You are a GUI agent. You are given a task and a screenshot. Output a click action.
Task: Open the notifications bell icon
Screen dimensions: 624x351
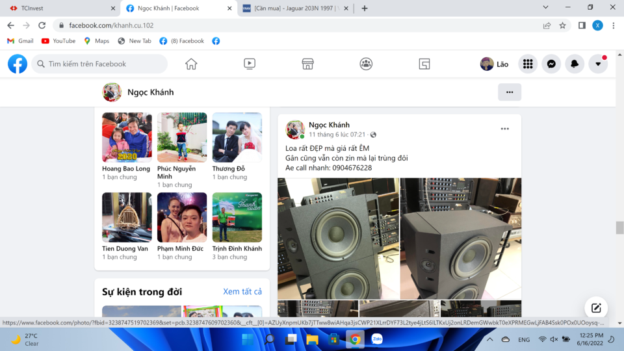click(x=575, y=64)
